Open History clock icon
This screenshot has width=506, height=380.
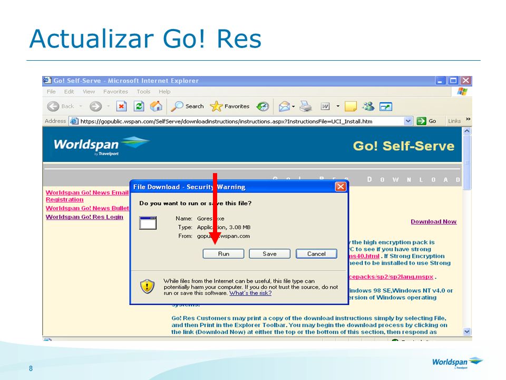click(x=262, y=106)
